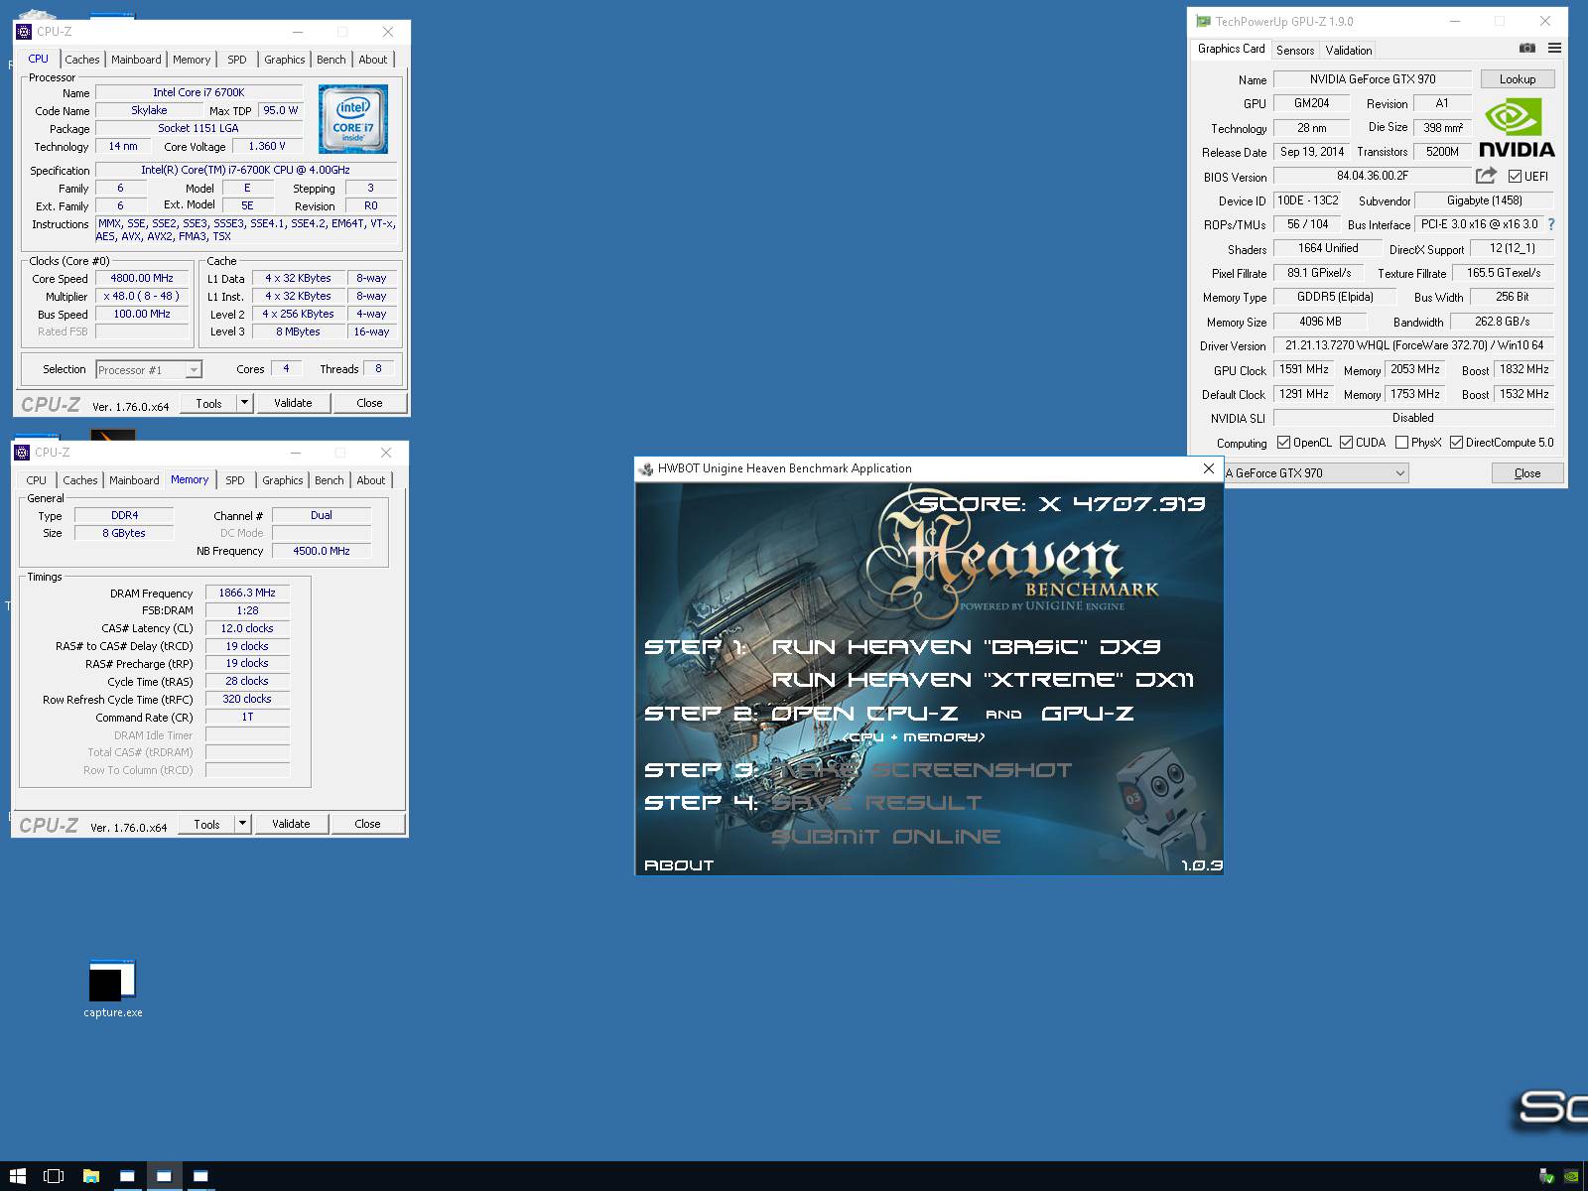1588x1191 pixels.
Task: Open the GPU-Z hamburger menu
Action: [x=1554, y=49]
